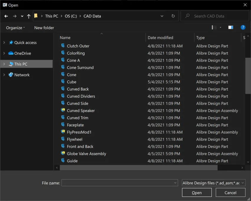
Task: Go up one folder level
Action: pyautogui.click(x=29, y=16)
